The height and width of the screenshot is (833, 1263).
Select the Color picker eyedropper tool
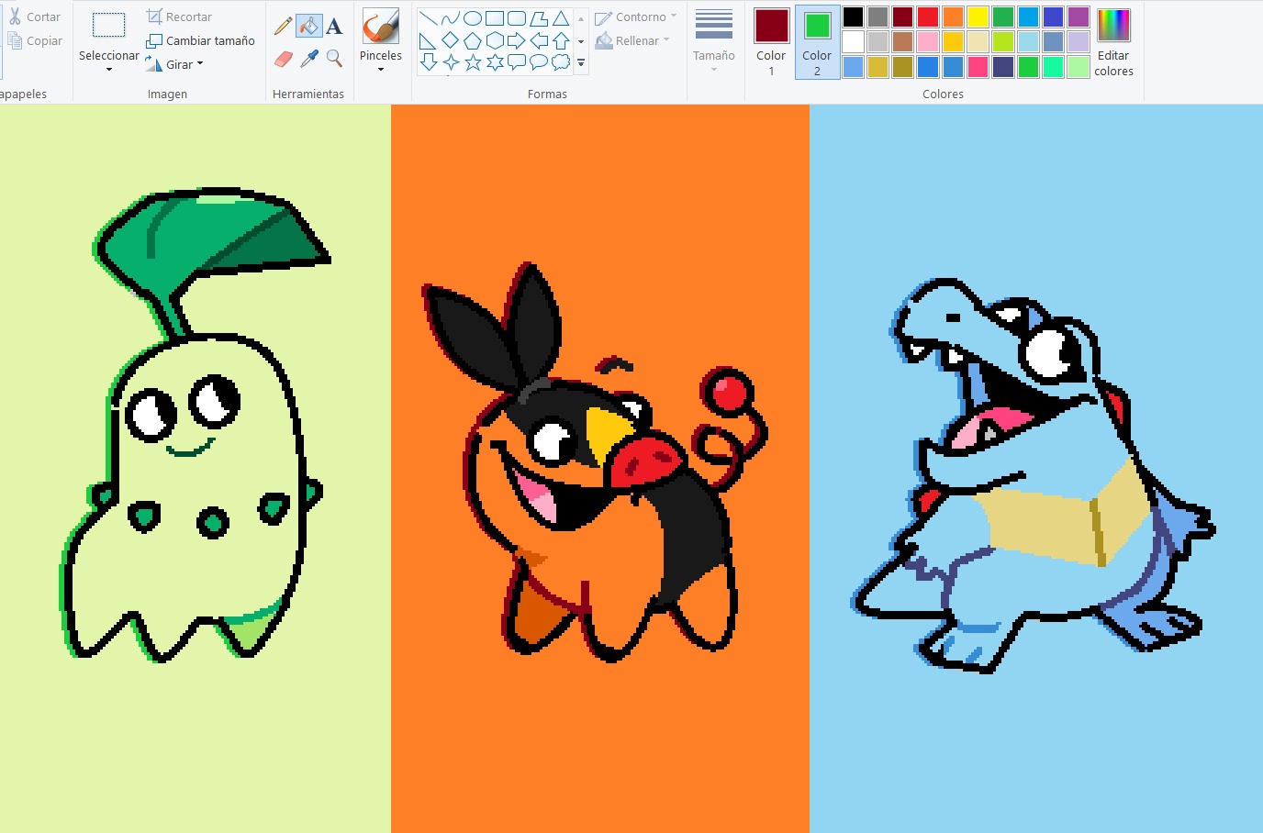click(309, 59)
